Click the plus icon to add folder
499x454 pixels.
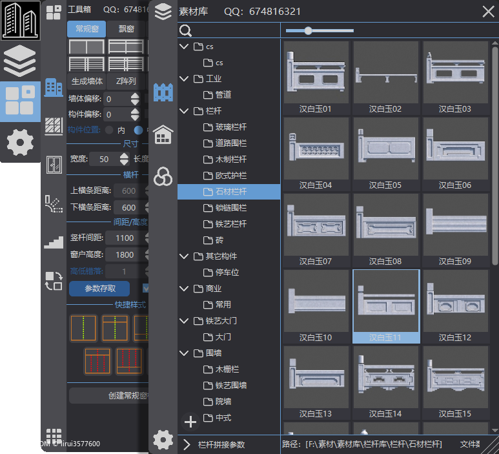point(190,422)
